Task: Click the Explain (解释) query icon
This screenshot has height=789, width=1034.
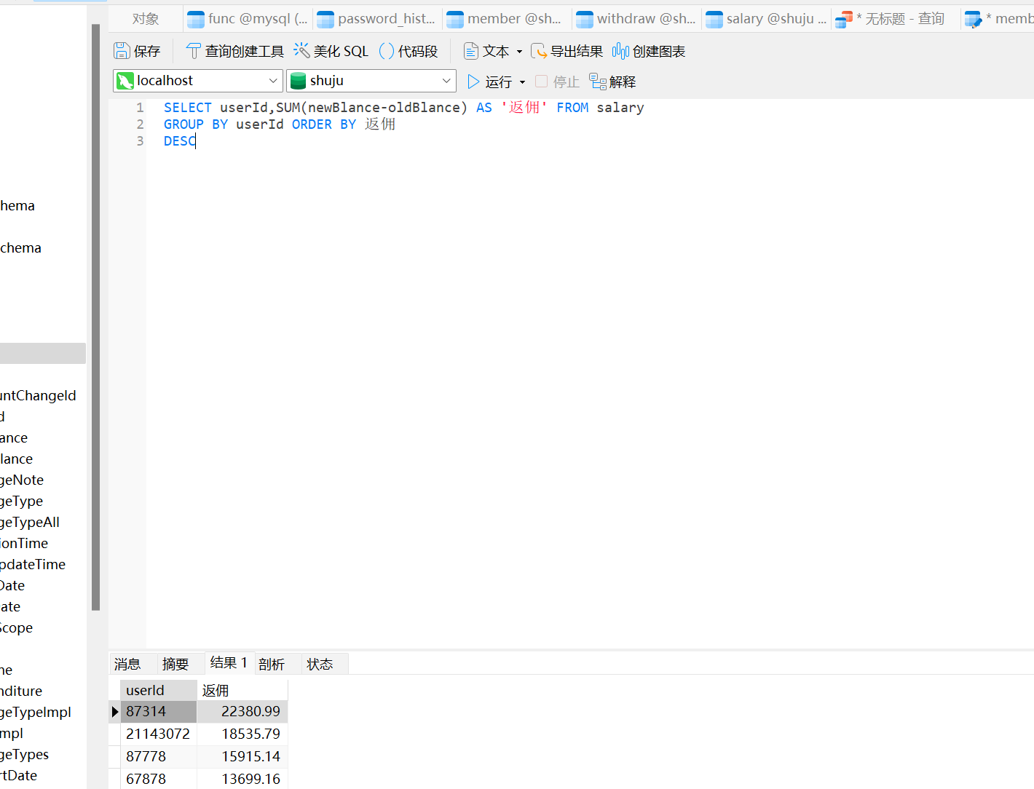Action: point(598,82)
